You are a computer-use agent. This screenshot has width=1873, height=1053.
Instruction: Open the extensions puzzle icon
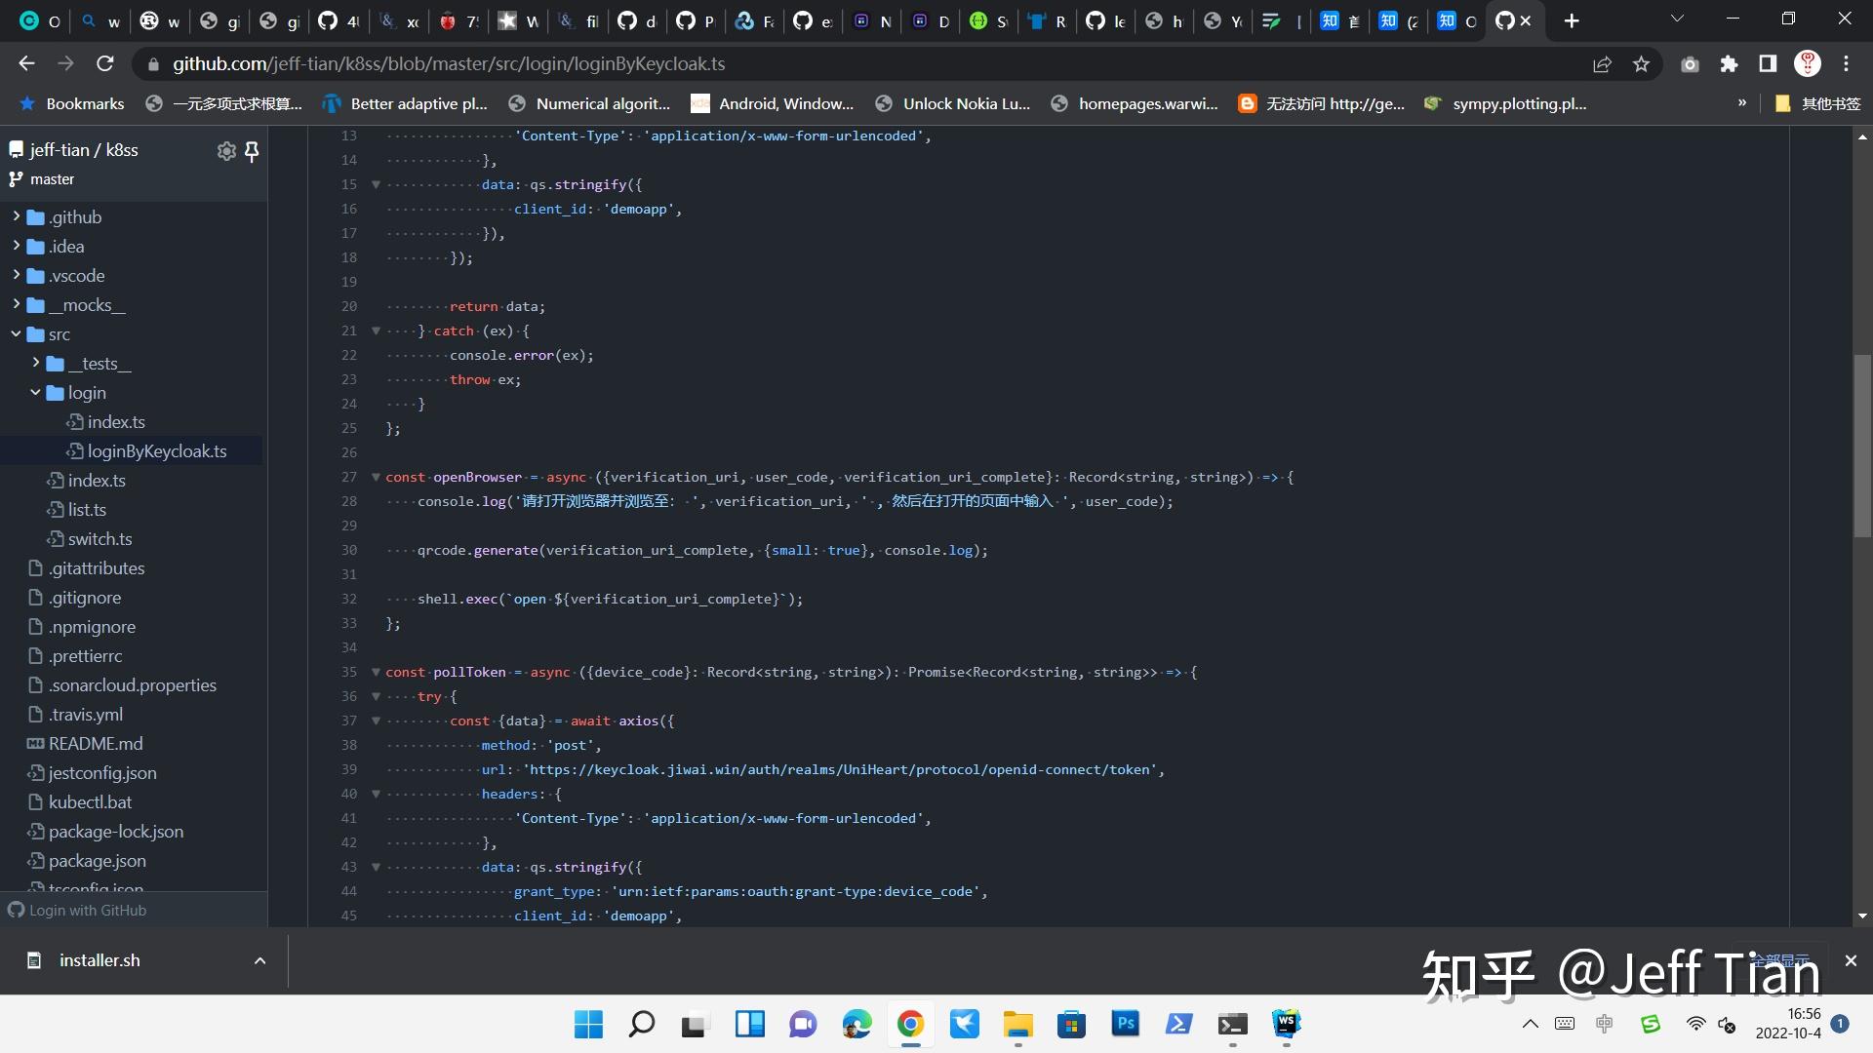[1729, 64]
